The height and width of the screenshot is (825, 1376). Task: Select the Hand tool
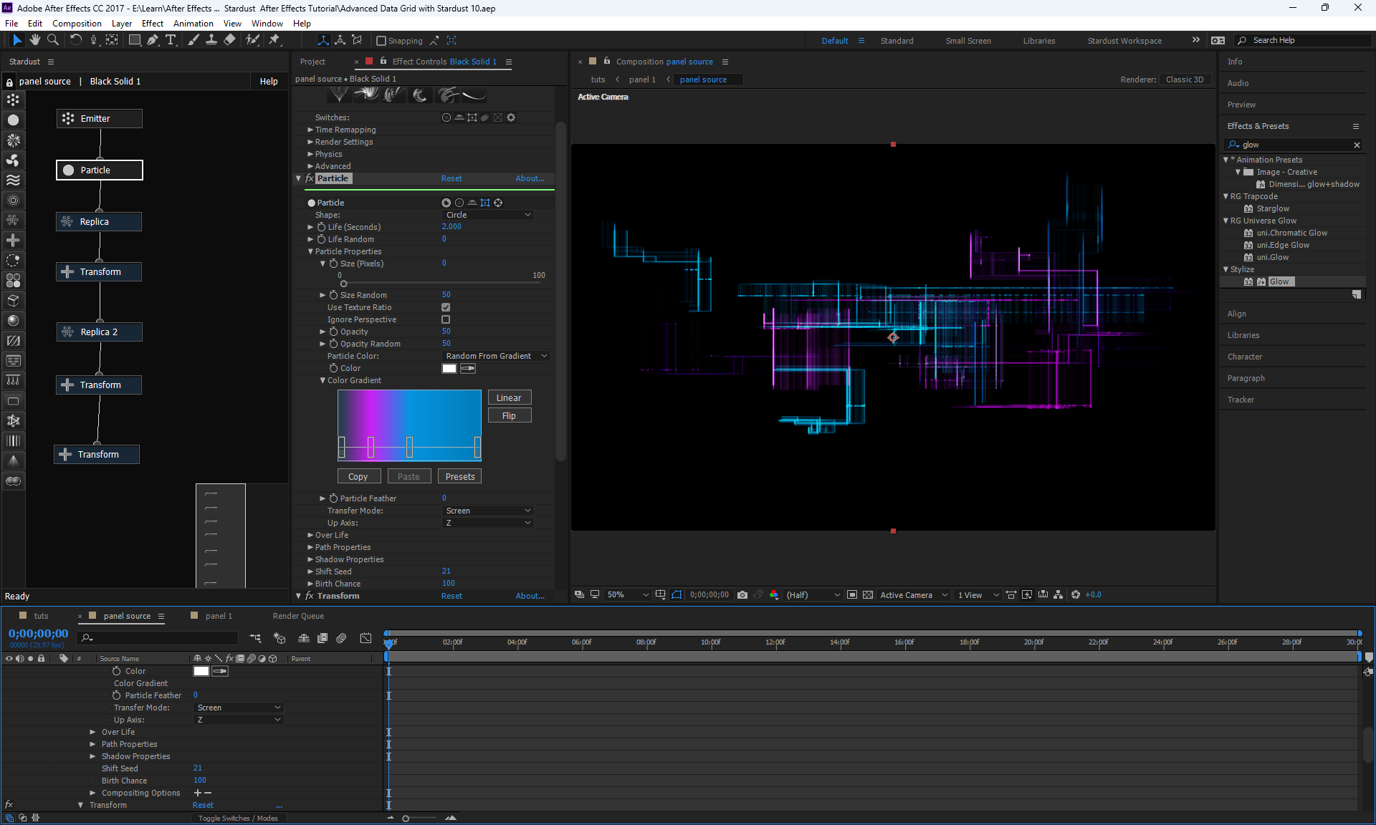click(x=35, y=40)
